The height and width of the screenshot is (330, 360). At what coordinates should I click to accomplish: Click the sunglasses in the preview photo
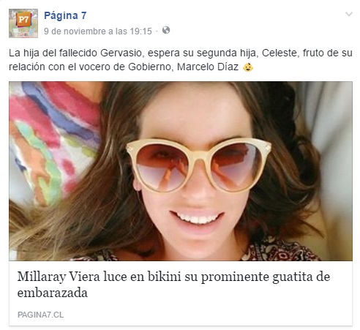click(x=198, y=165)
